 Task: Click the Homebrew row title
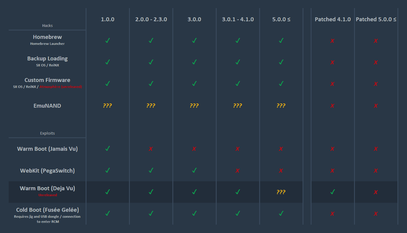(x=47, y=37)
